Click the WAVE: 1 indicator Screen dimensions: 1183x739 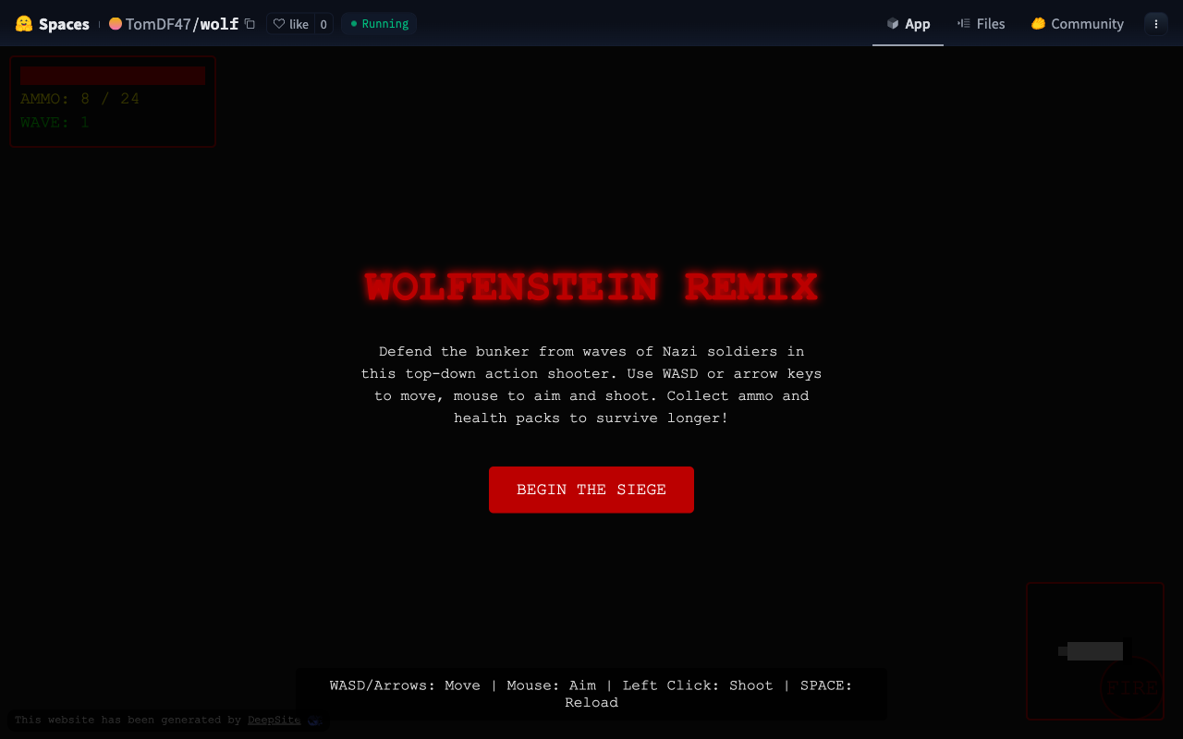pos(55,122)
